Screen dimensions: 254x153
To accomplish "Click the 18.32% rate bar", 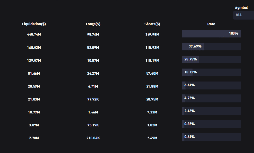I will (211, 72).
